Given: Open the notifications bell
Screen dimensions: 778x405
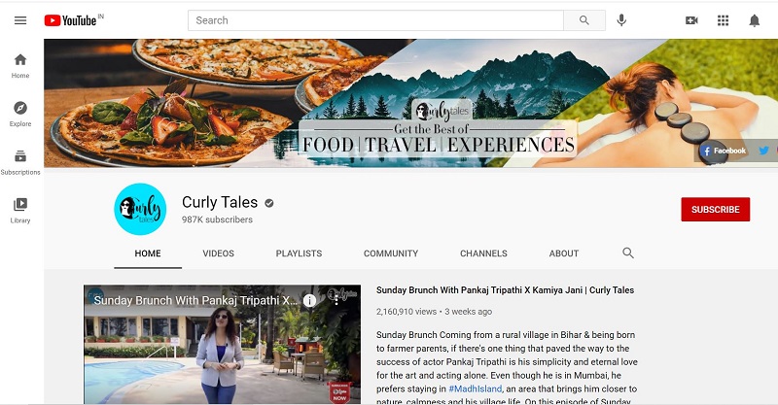Looking at the screenshot, I should coord(755,20).
